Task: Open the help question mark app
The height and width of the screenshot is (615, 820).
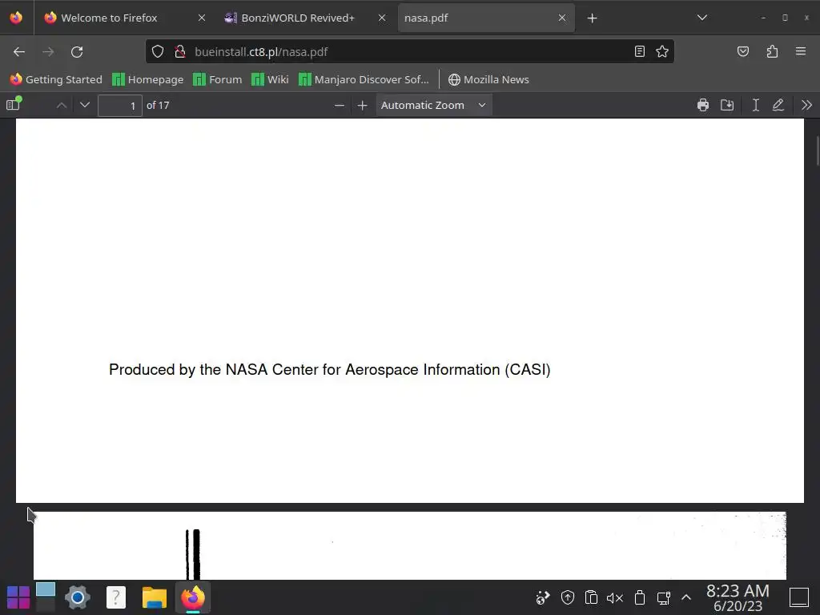Action: click(x=115, y=597)
